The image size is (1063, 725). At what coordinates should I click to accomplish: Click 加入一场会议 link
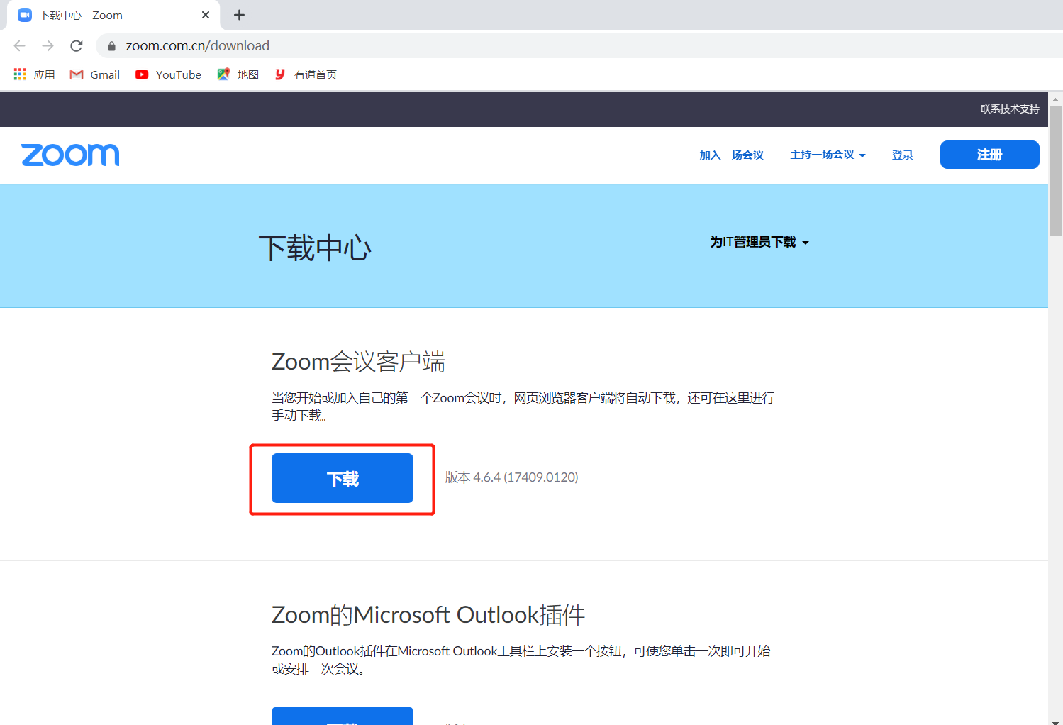731,155
